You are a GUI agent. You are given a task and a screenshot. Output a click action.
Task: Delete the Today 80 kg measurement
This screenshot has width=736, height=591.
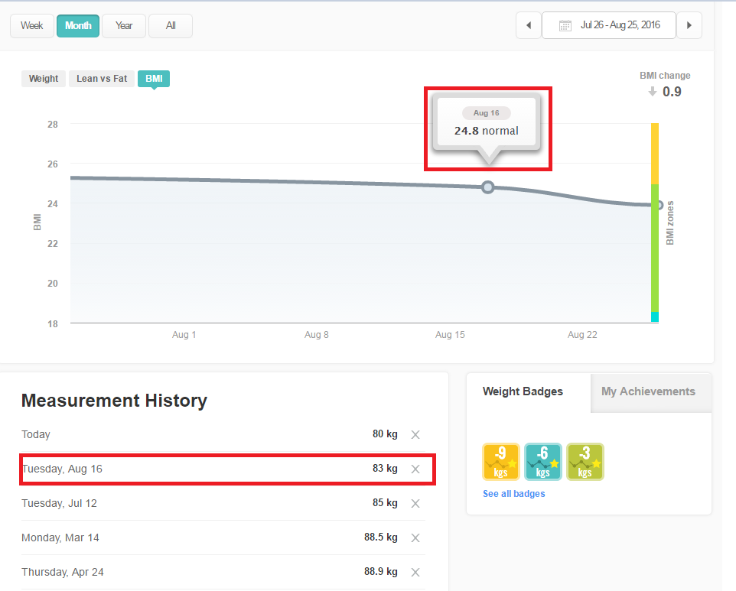pyautogui.click(x=415, y=435)
